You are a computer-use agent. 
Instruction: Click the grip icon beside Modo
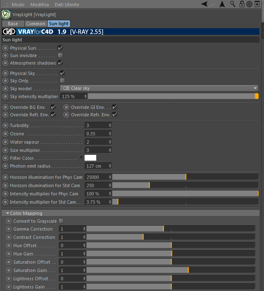(5, 4)
